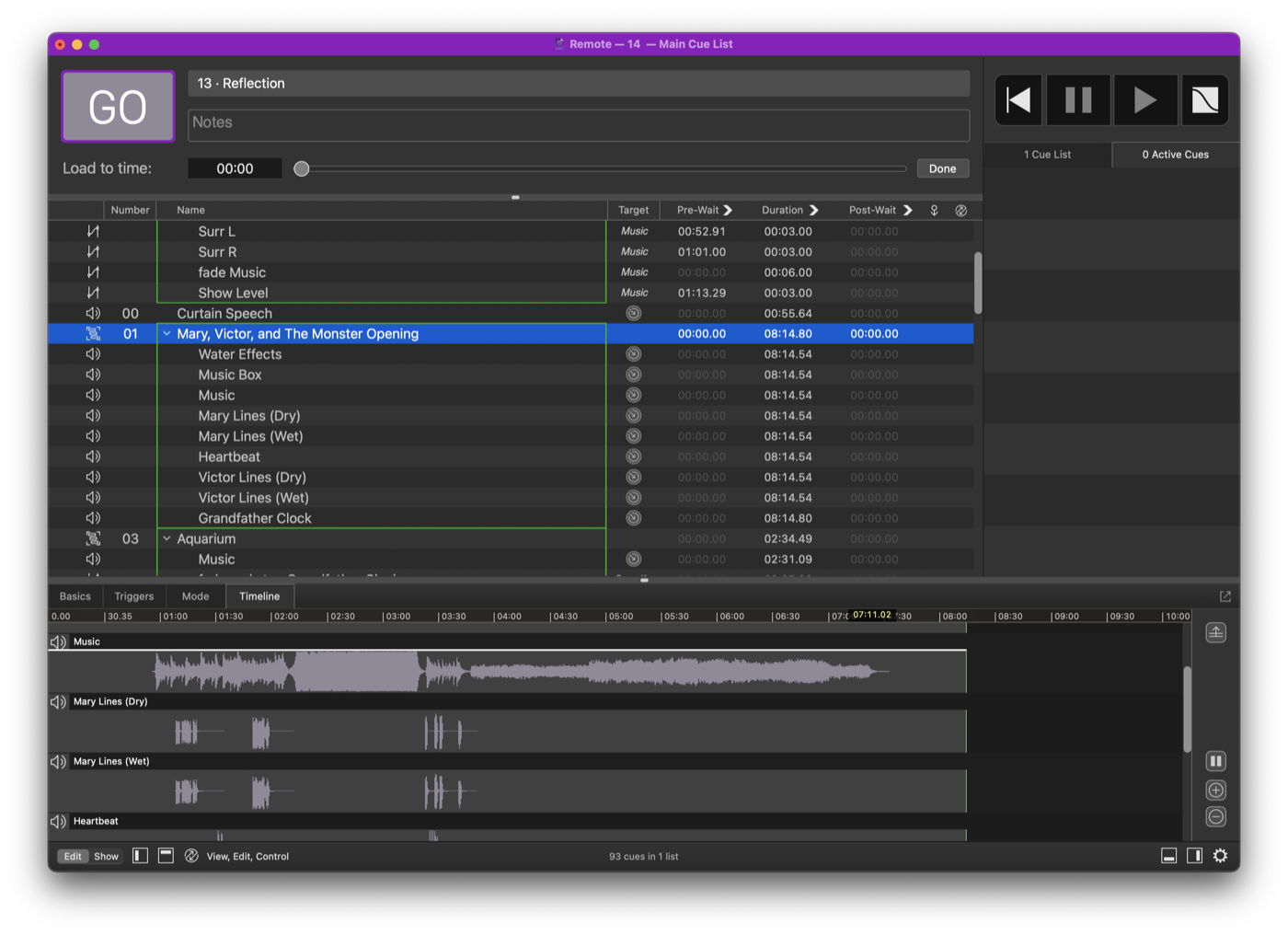
Task: Collapse the Mary, Victor, and The Monster Opening group
Action: click(167, 333)
